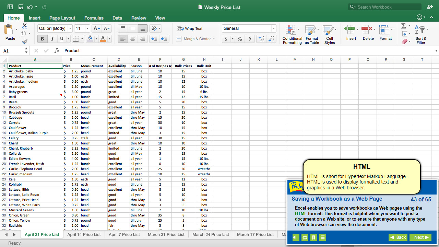Open the April 14 Price List sheet
The width and height of the screenshot is (439, 247).
pos(84,234)
